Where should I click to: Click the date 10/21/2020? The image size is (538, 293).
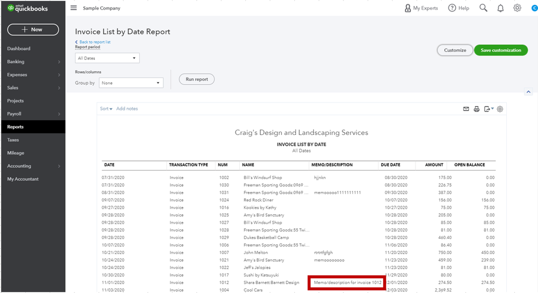(113, 253)
